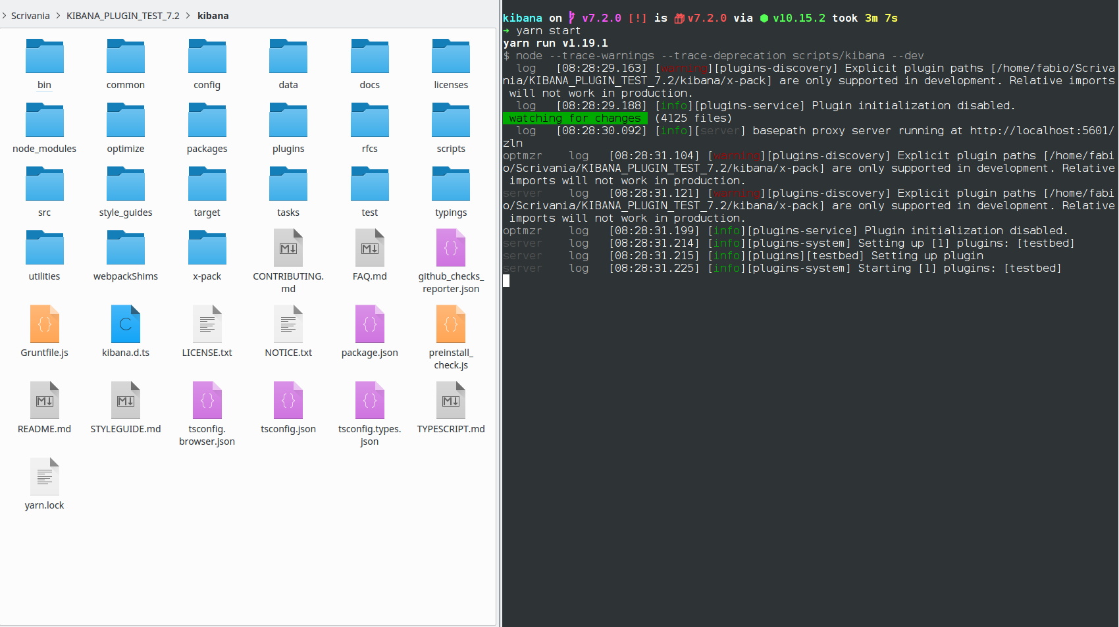Select the scripts folder icon
The height and width of the screenshot is (627, 1119).
(451, 120)
